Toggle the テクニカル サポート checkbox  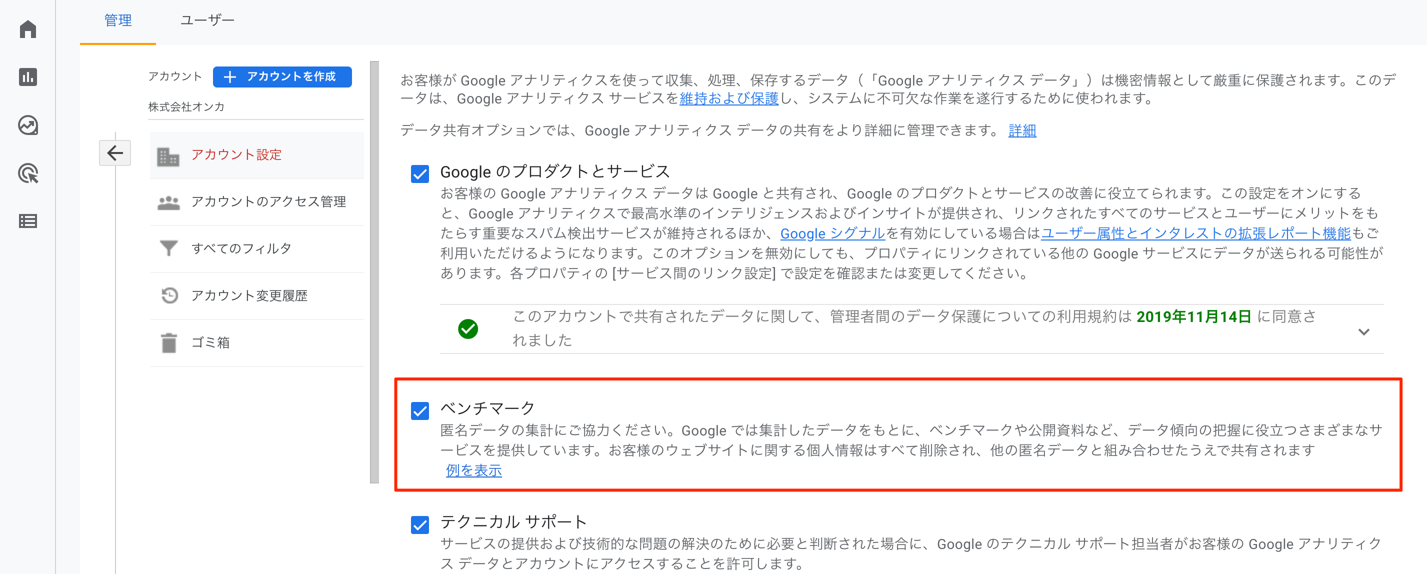click(420, 524)
